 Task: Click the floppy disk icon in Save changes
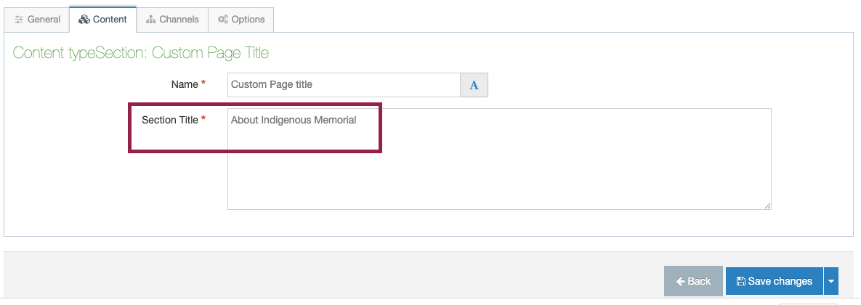740,282
